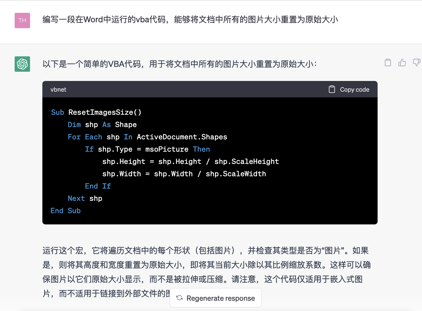Give the response a thumbs down
Viewport: 422px width, 311px height.
(416, 63)
